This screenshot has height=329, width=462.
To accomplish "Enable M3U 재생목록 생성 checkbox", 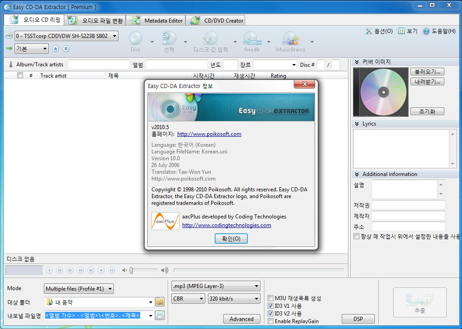I will (270, 298).
